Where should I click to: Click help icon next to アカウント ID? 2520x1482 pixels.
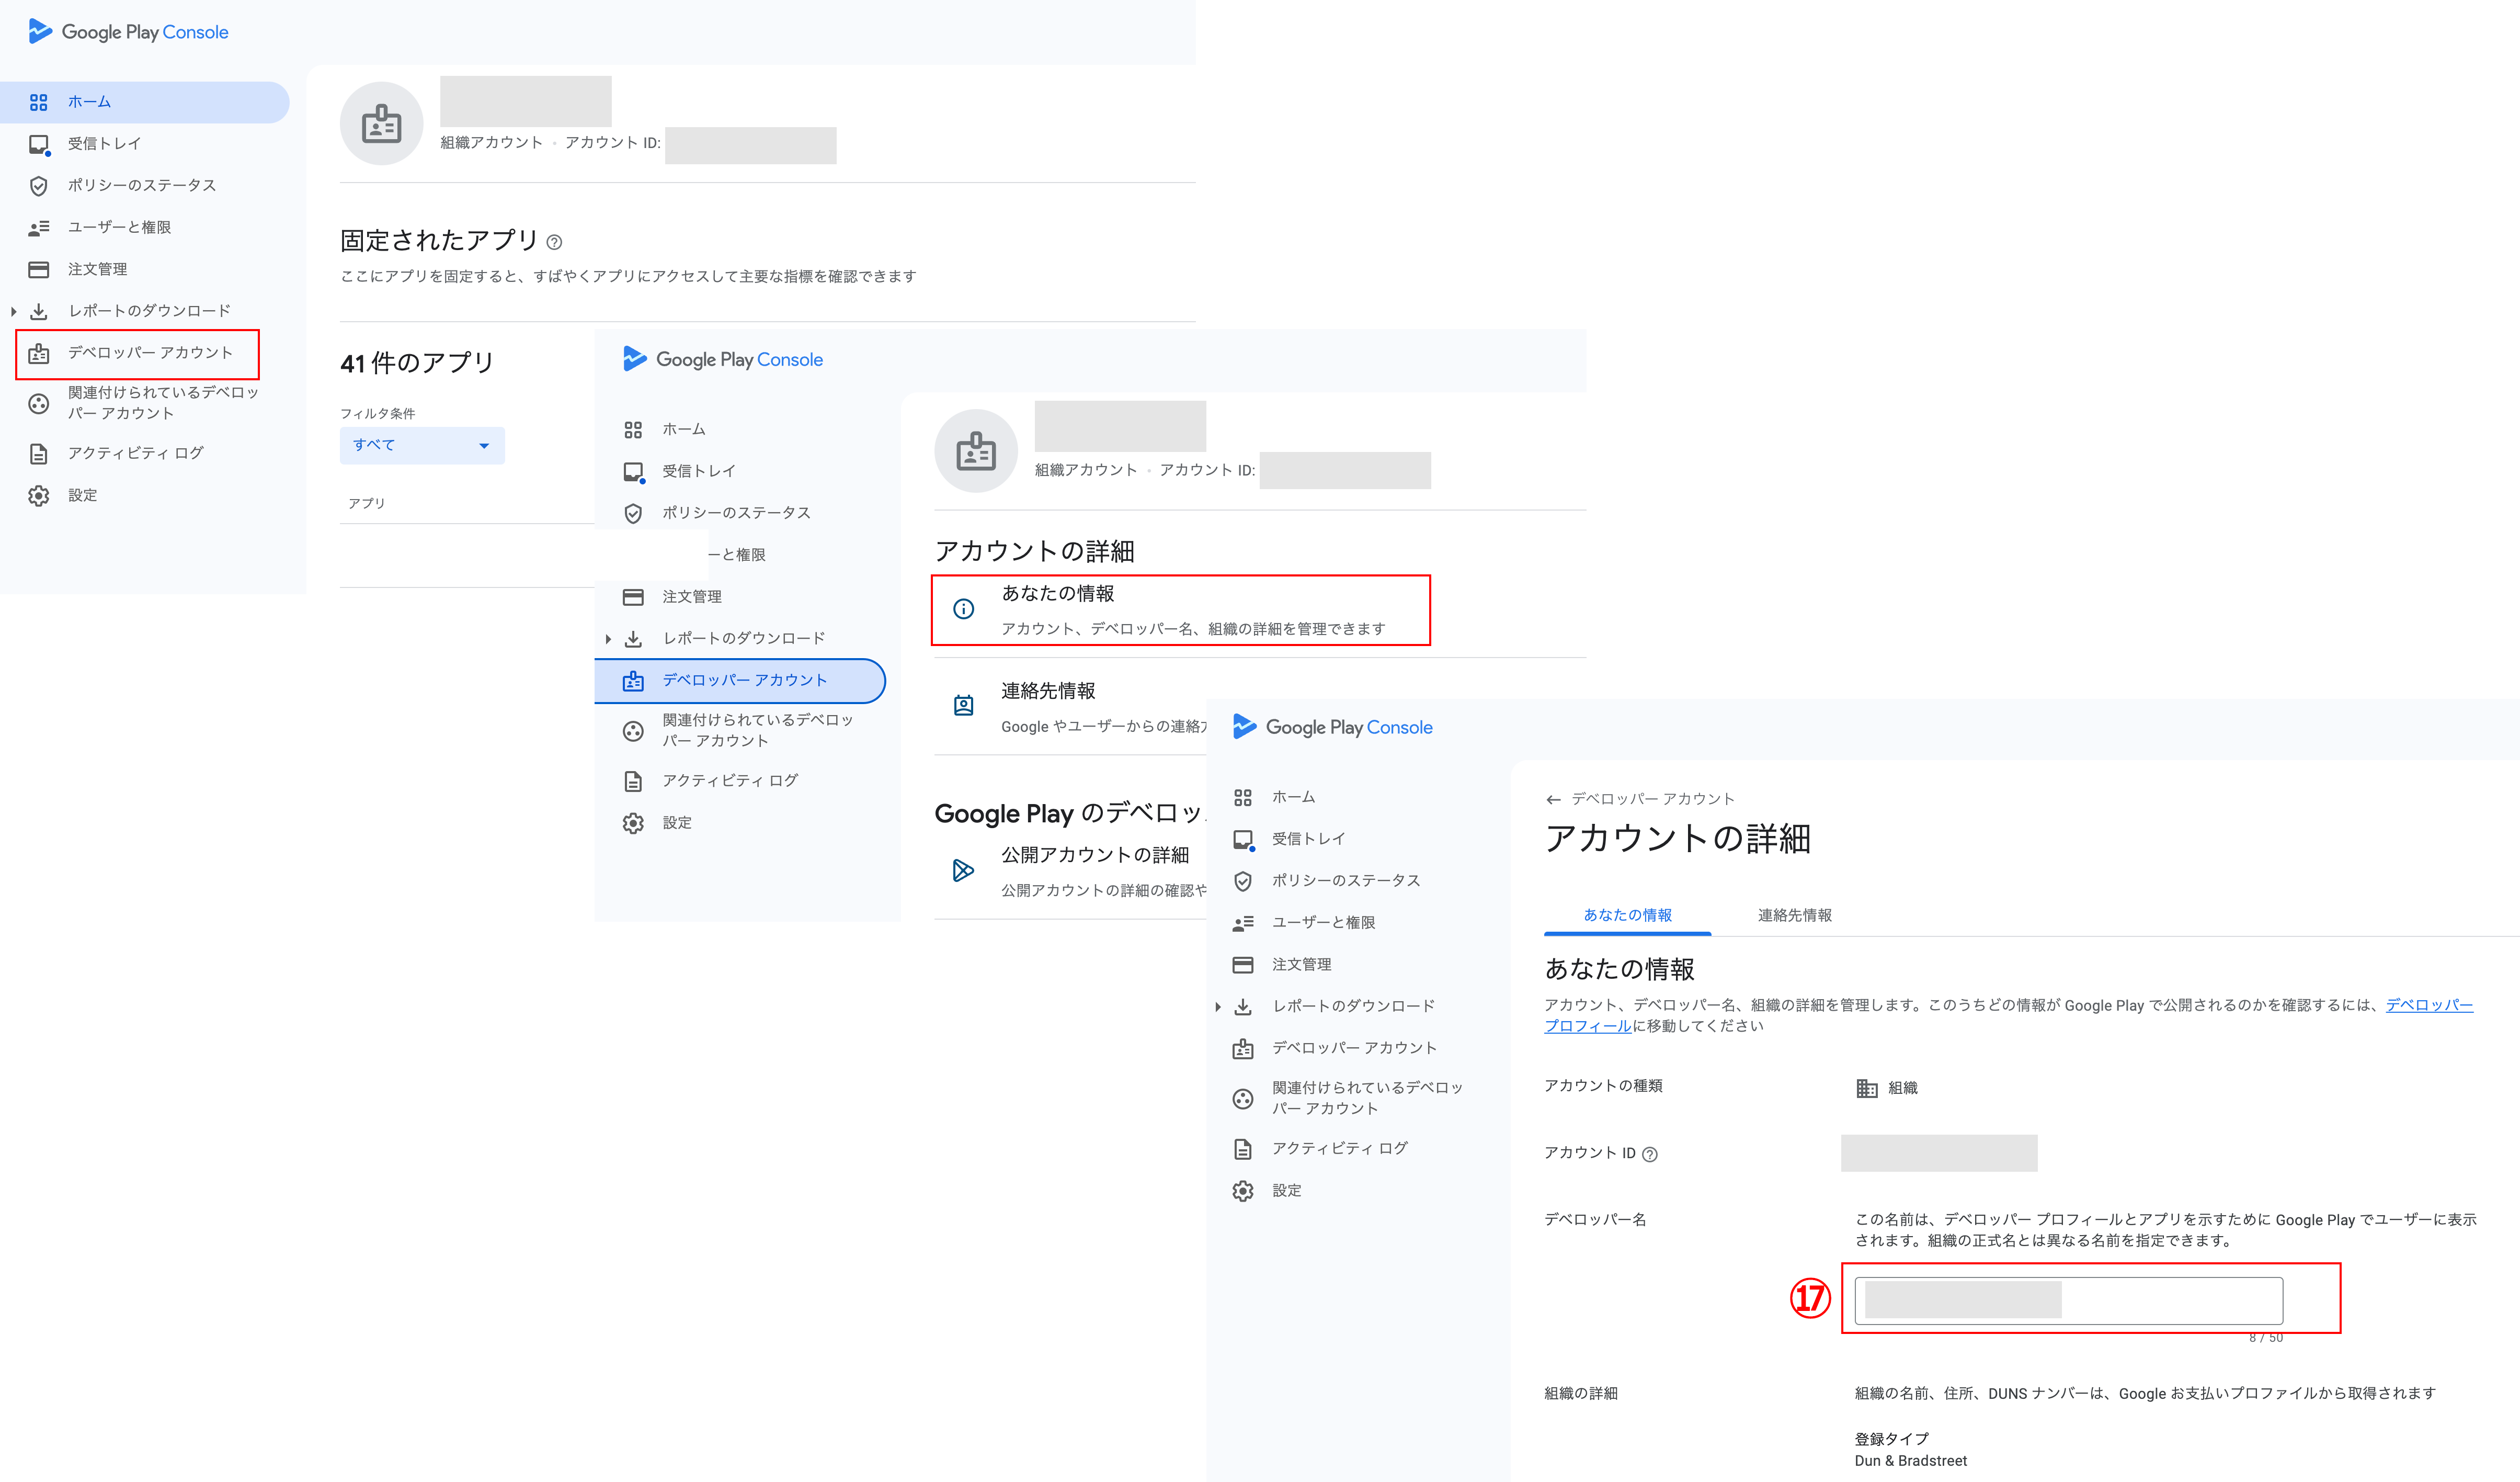[x=1650, y=1155]
